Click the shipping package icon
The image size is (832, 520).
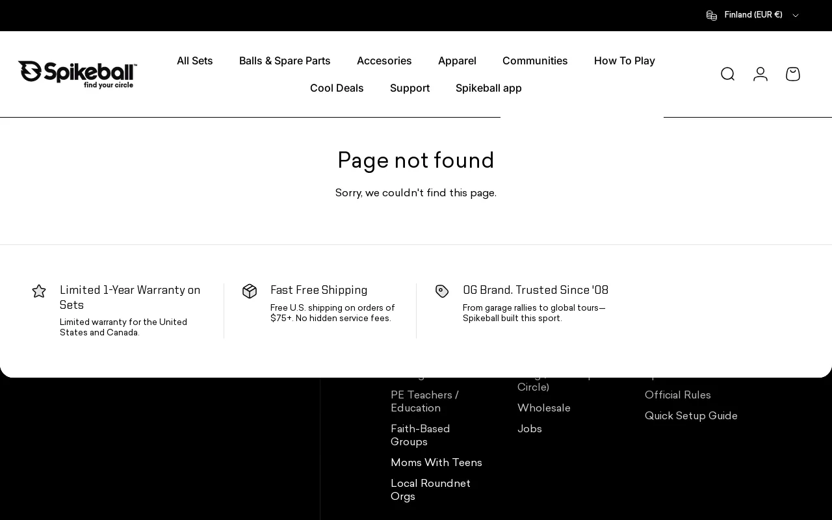click(250, 291)
